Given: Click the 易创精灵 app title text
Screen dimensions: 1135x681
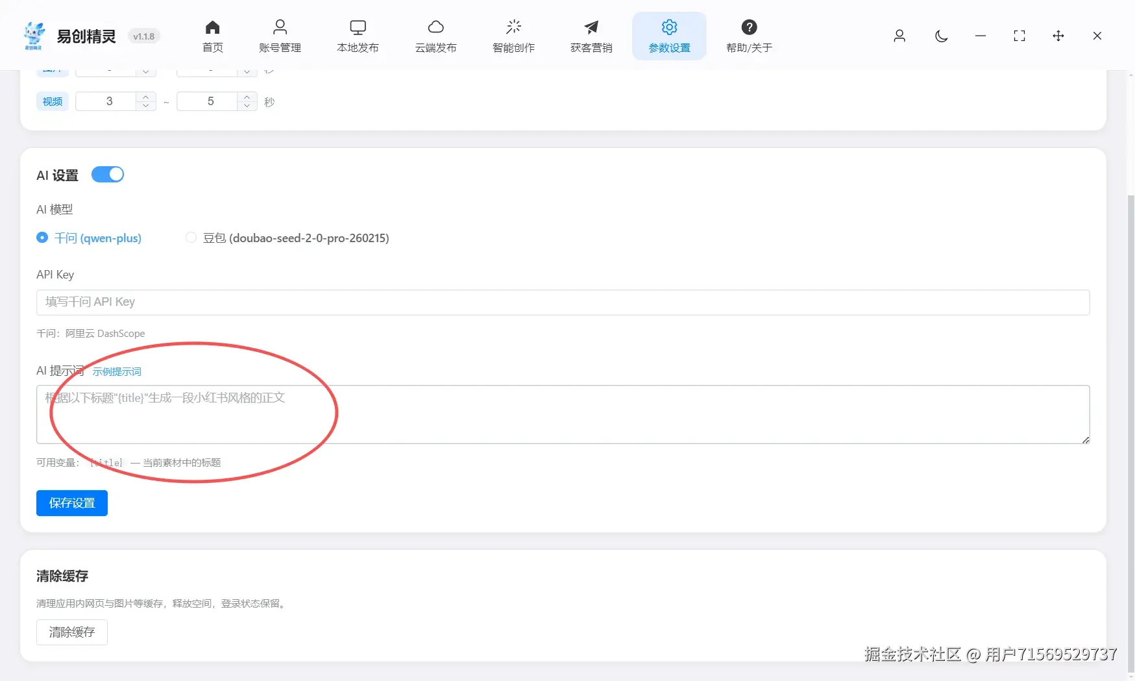Looking at the screenshot, I should (86, 36).
